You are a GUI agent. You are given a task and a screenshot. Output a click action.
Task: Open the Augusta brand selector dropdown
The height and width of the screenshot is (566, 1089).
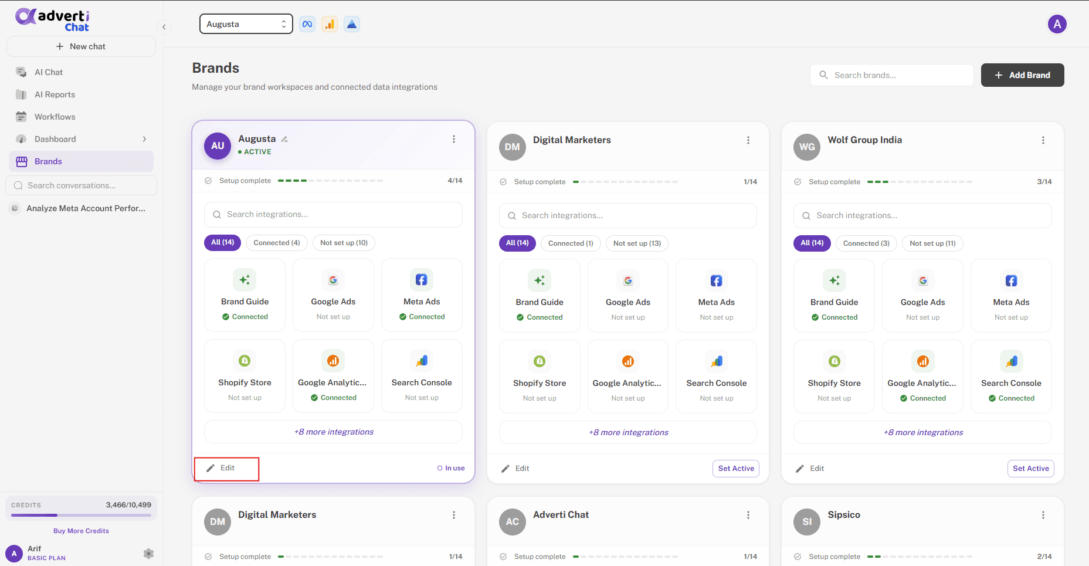pyautogui.click(x=246, y=24)
